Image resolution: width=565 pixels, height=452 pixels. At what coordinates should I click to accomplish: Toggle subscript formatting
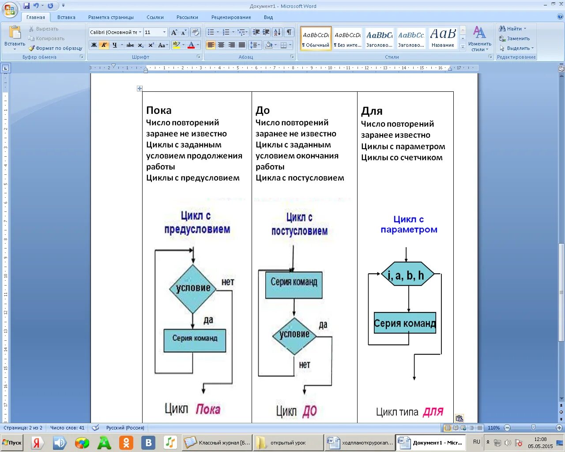(x=141, y=45)
